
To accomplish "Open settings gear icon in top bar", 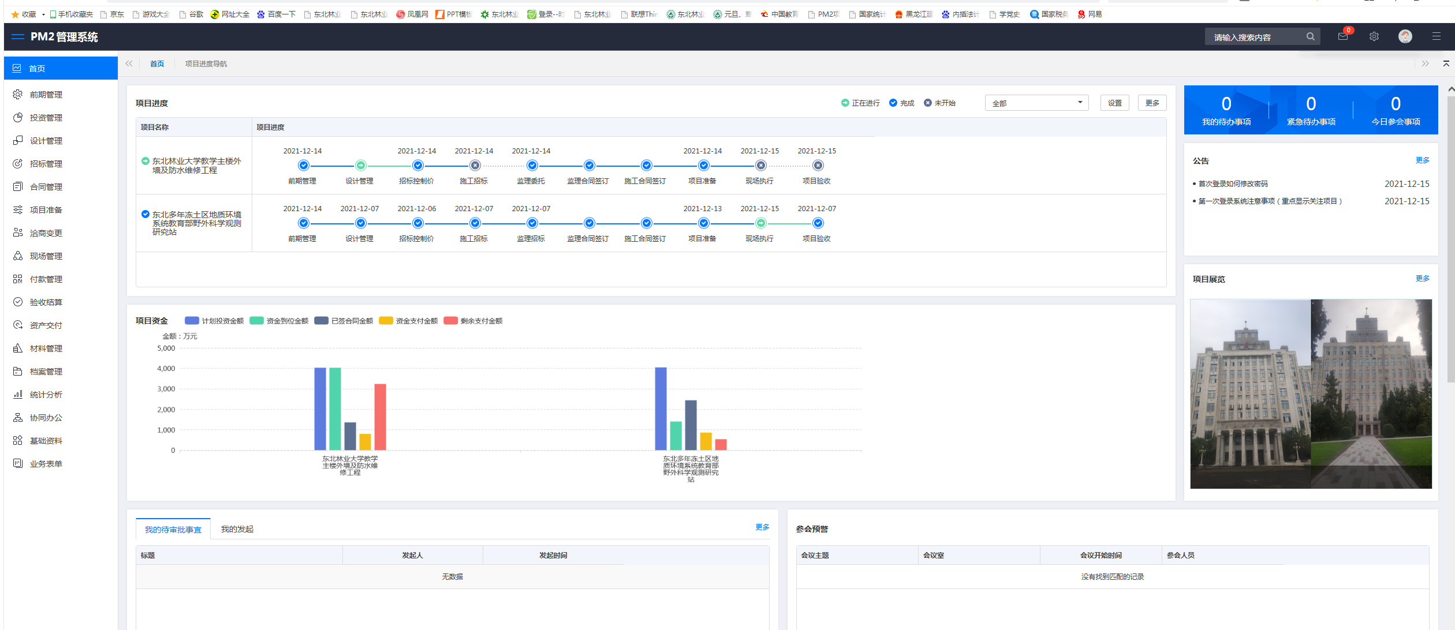I will click(1374, 37).
